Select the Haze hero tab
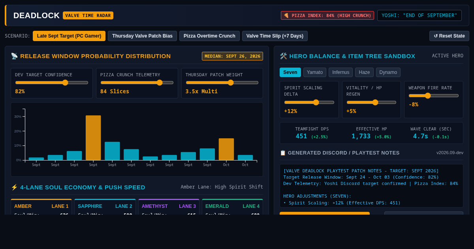The height and width of the screenshot is (249, 474). [364, 72]
